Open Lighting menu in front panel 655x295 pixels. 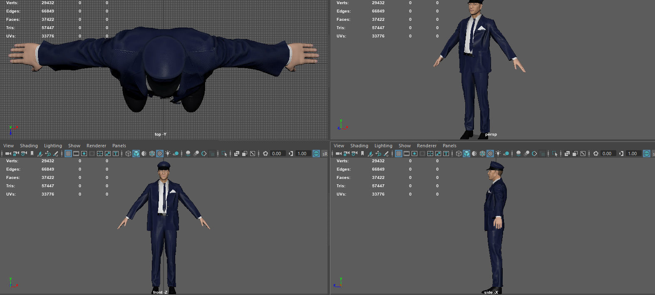tap(53, 146)
